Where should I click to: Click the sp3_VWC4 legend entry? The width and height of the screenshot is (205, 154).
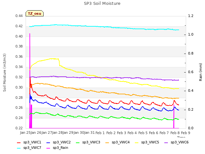coord(118,142)
